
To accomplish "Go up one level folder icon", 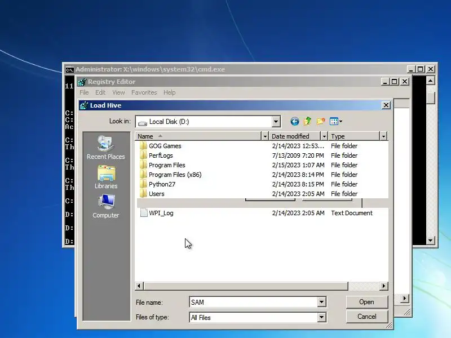I will tap(307, 121).
